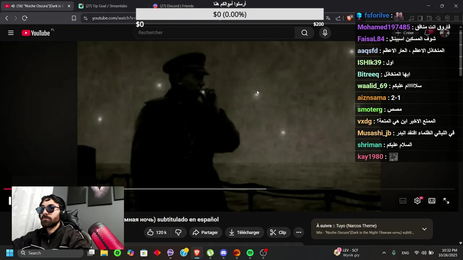Viewport: 463px width, 260px height.
Task: Open the YouTube guide hamburger menu
Action: pyautogui.click(x=11, y=33)
